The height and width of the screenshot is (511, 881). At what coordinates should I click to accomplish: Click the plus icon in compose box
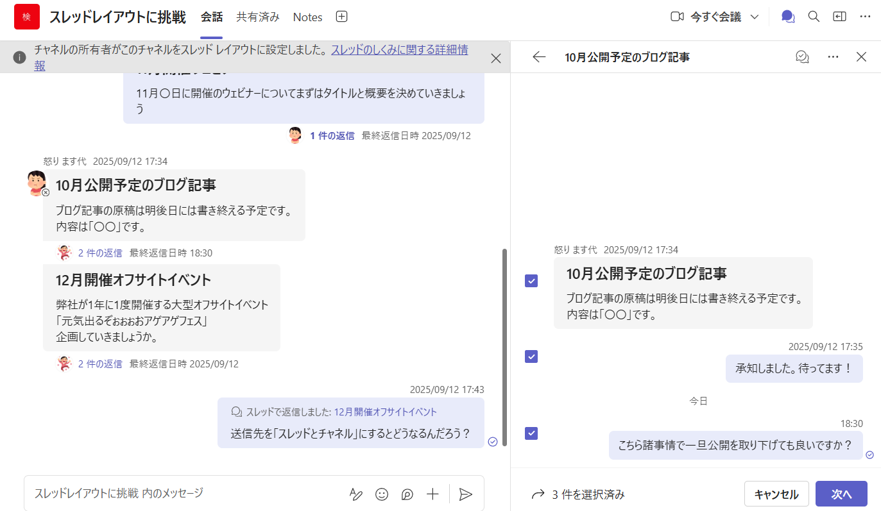click(432, 494)
